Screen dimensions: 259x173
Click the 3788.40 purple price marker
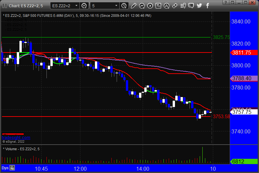pyautogui.click(x=244, y=78)
